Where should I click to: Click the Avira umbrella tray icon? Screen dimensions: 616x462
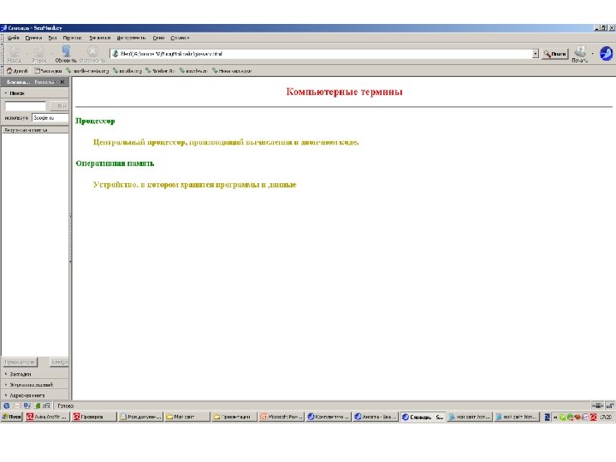pyautogui.click(x=593, y=417)
